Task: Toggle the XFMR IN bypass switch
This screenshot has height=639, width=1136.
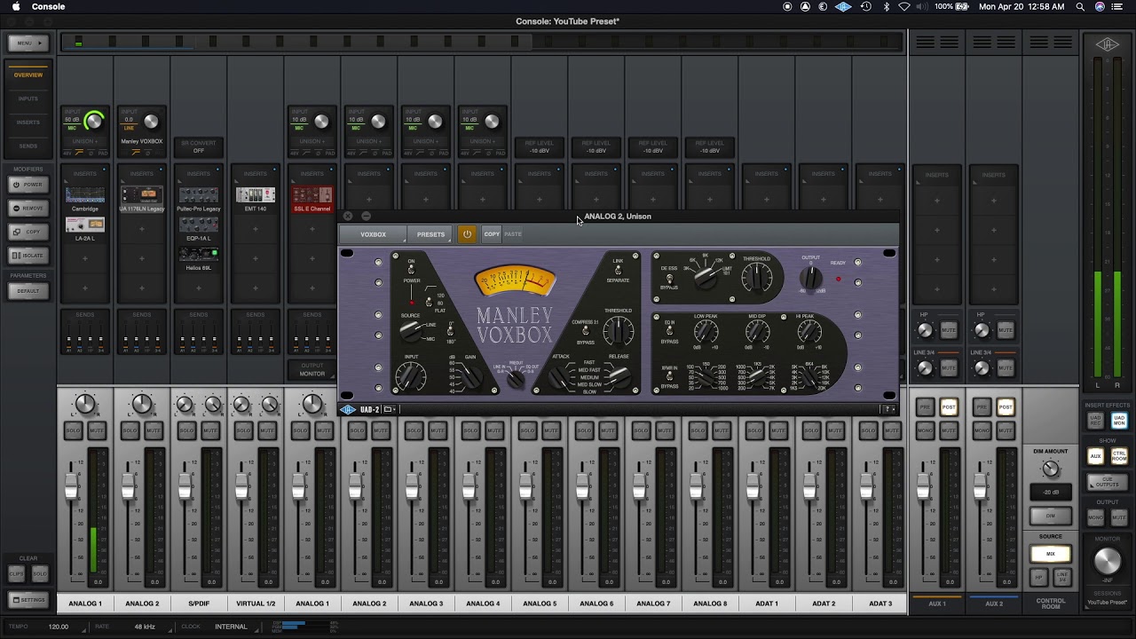Action: pyautogui.click(x=668, y=377)
